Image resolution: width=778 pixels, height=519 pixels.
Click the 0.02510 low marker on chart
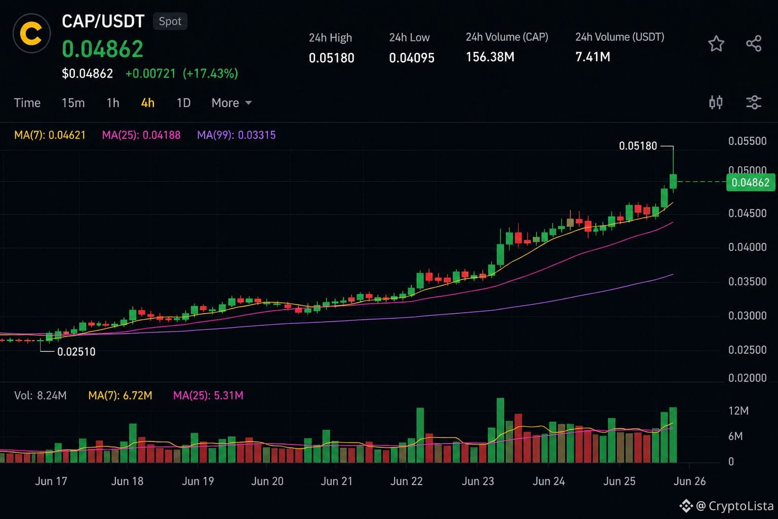point(76,352)
